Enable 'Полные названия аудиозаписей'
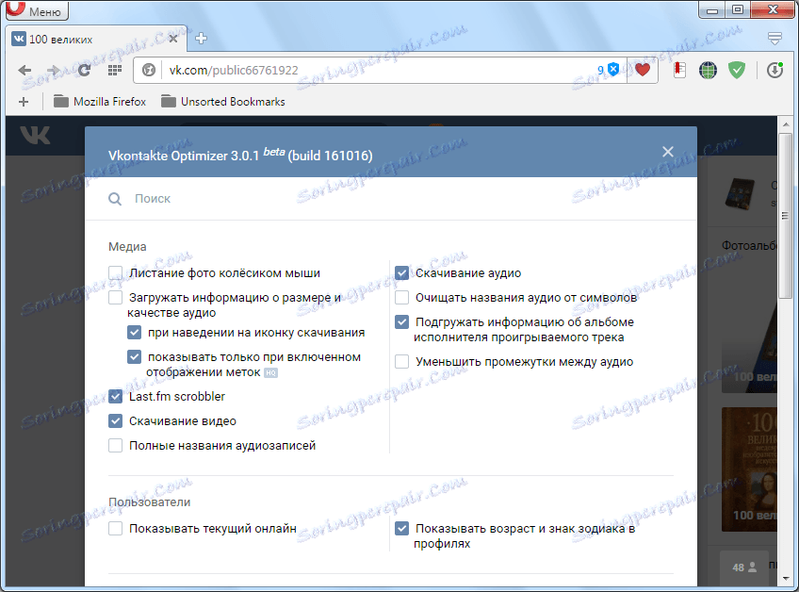The height and width of the screenshot is (592, 799). [116, 445]
